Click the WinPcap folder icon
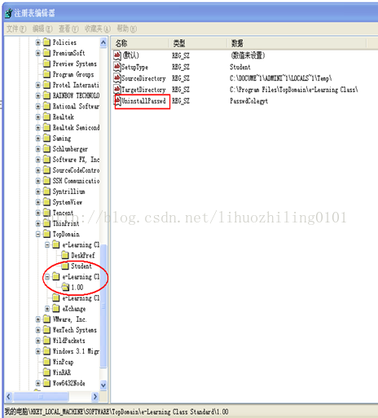This screenshot has height=418, width=378. tap(47, 362)
